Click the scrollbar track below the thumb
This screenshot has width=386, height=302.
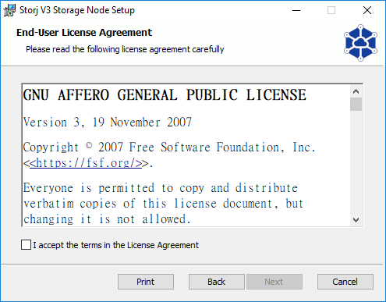356,162
